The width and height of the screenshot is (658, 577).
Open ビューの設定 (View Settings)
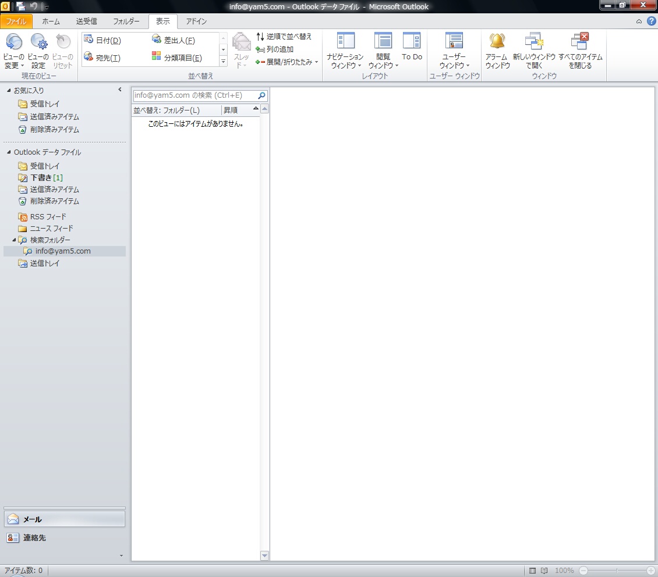click(38, 51)
